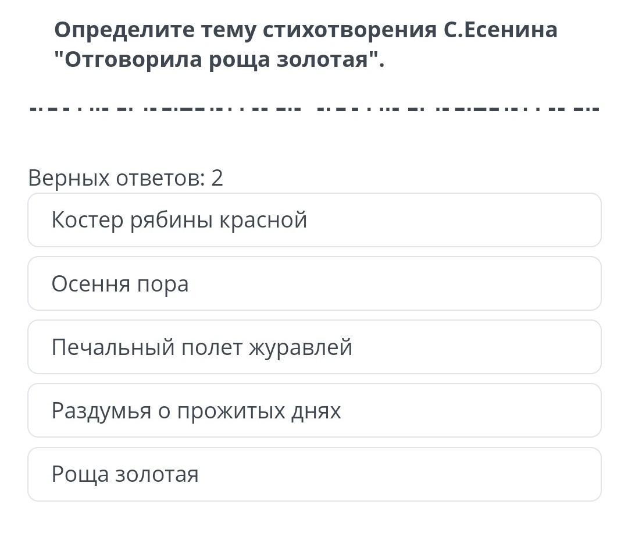
Task: Pick the "Роща золотая" answer option
Action: [x=314, y=474]
